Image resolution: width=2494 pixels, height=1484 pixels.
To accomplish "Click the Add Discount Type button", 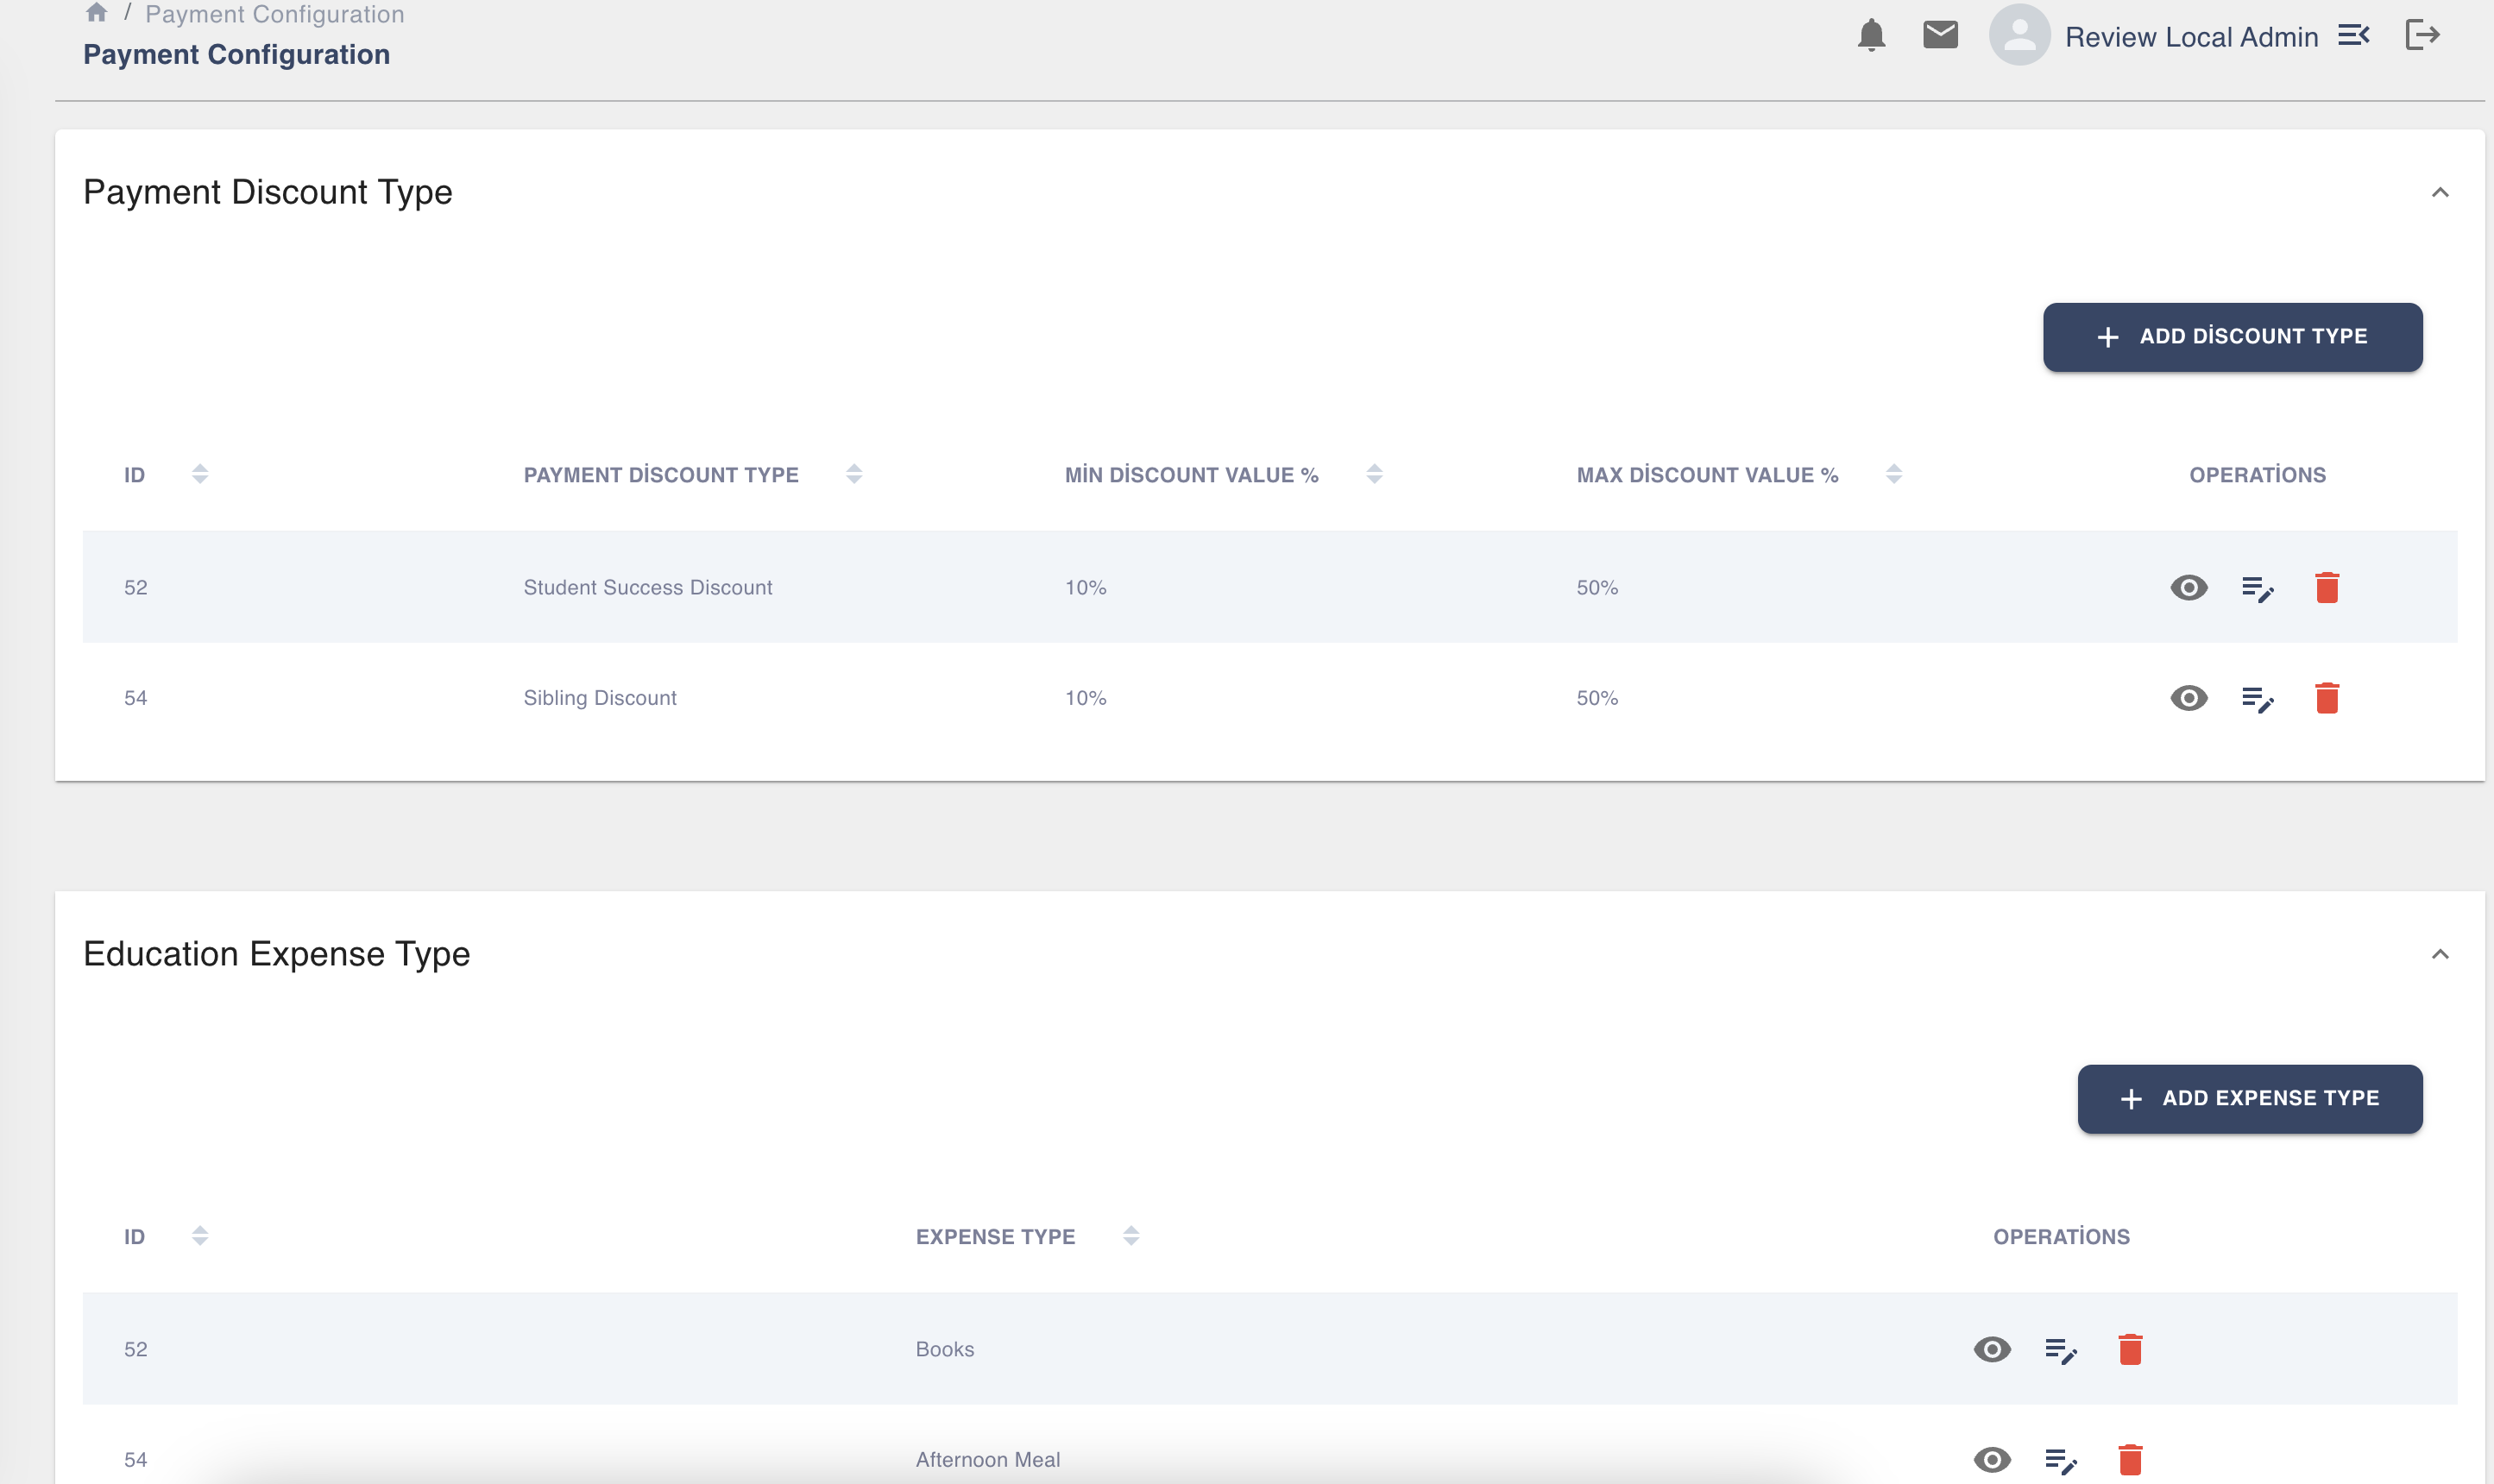I will click(x=2232, y=337).
